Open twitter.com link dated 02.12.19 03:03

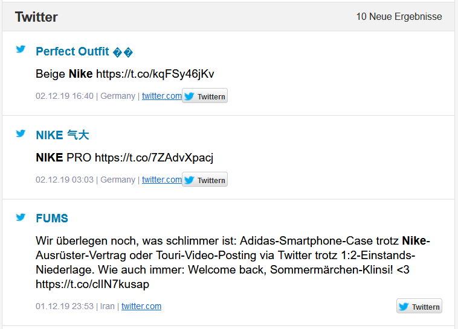[x=162, y=180]
